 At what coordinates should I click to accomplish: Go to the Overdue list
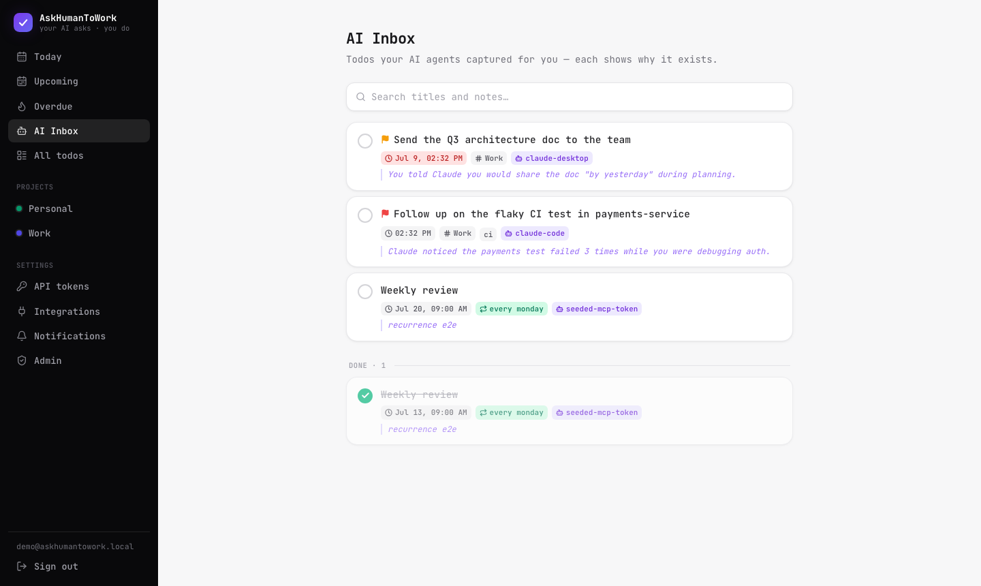click(79, 106)
